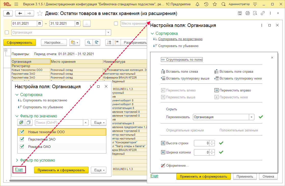Enable the Место хранения filter checkbox
This screenshot has height=186, width=285.
pos(116,24)
